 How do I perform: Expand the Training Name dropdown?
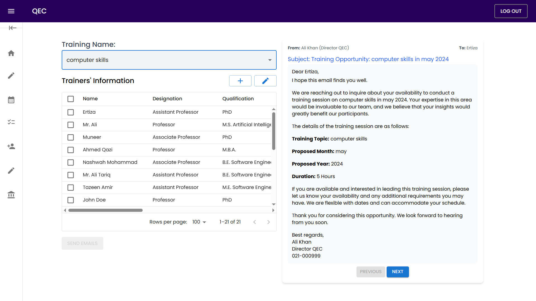270,60
